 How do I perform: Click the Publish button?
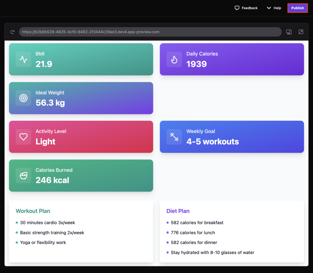[297, 8]
